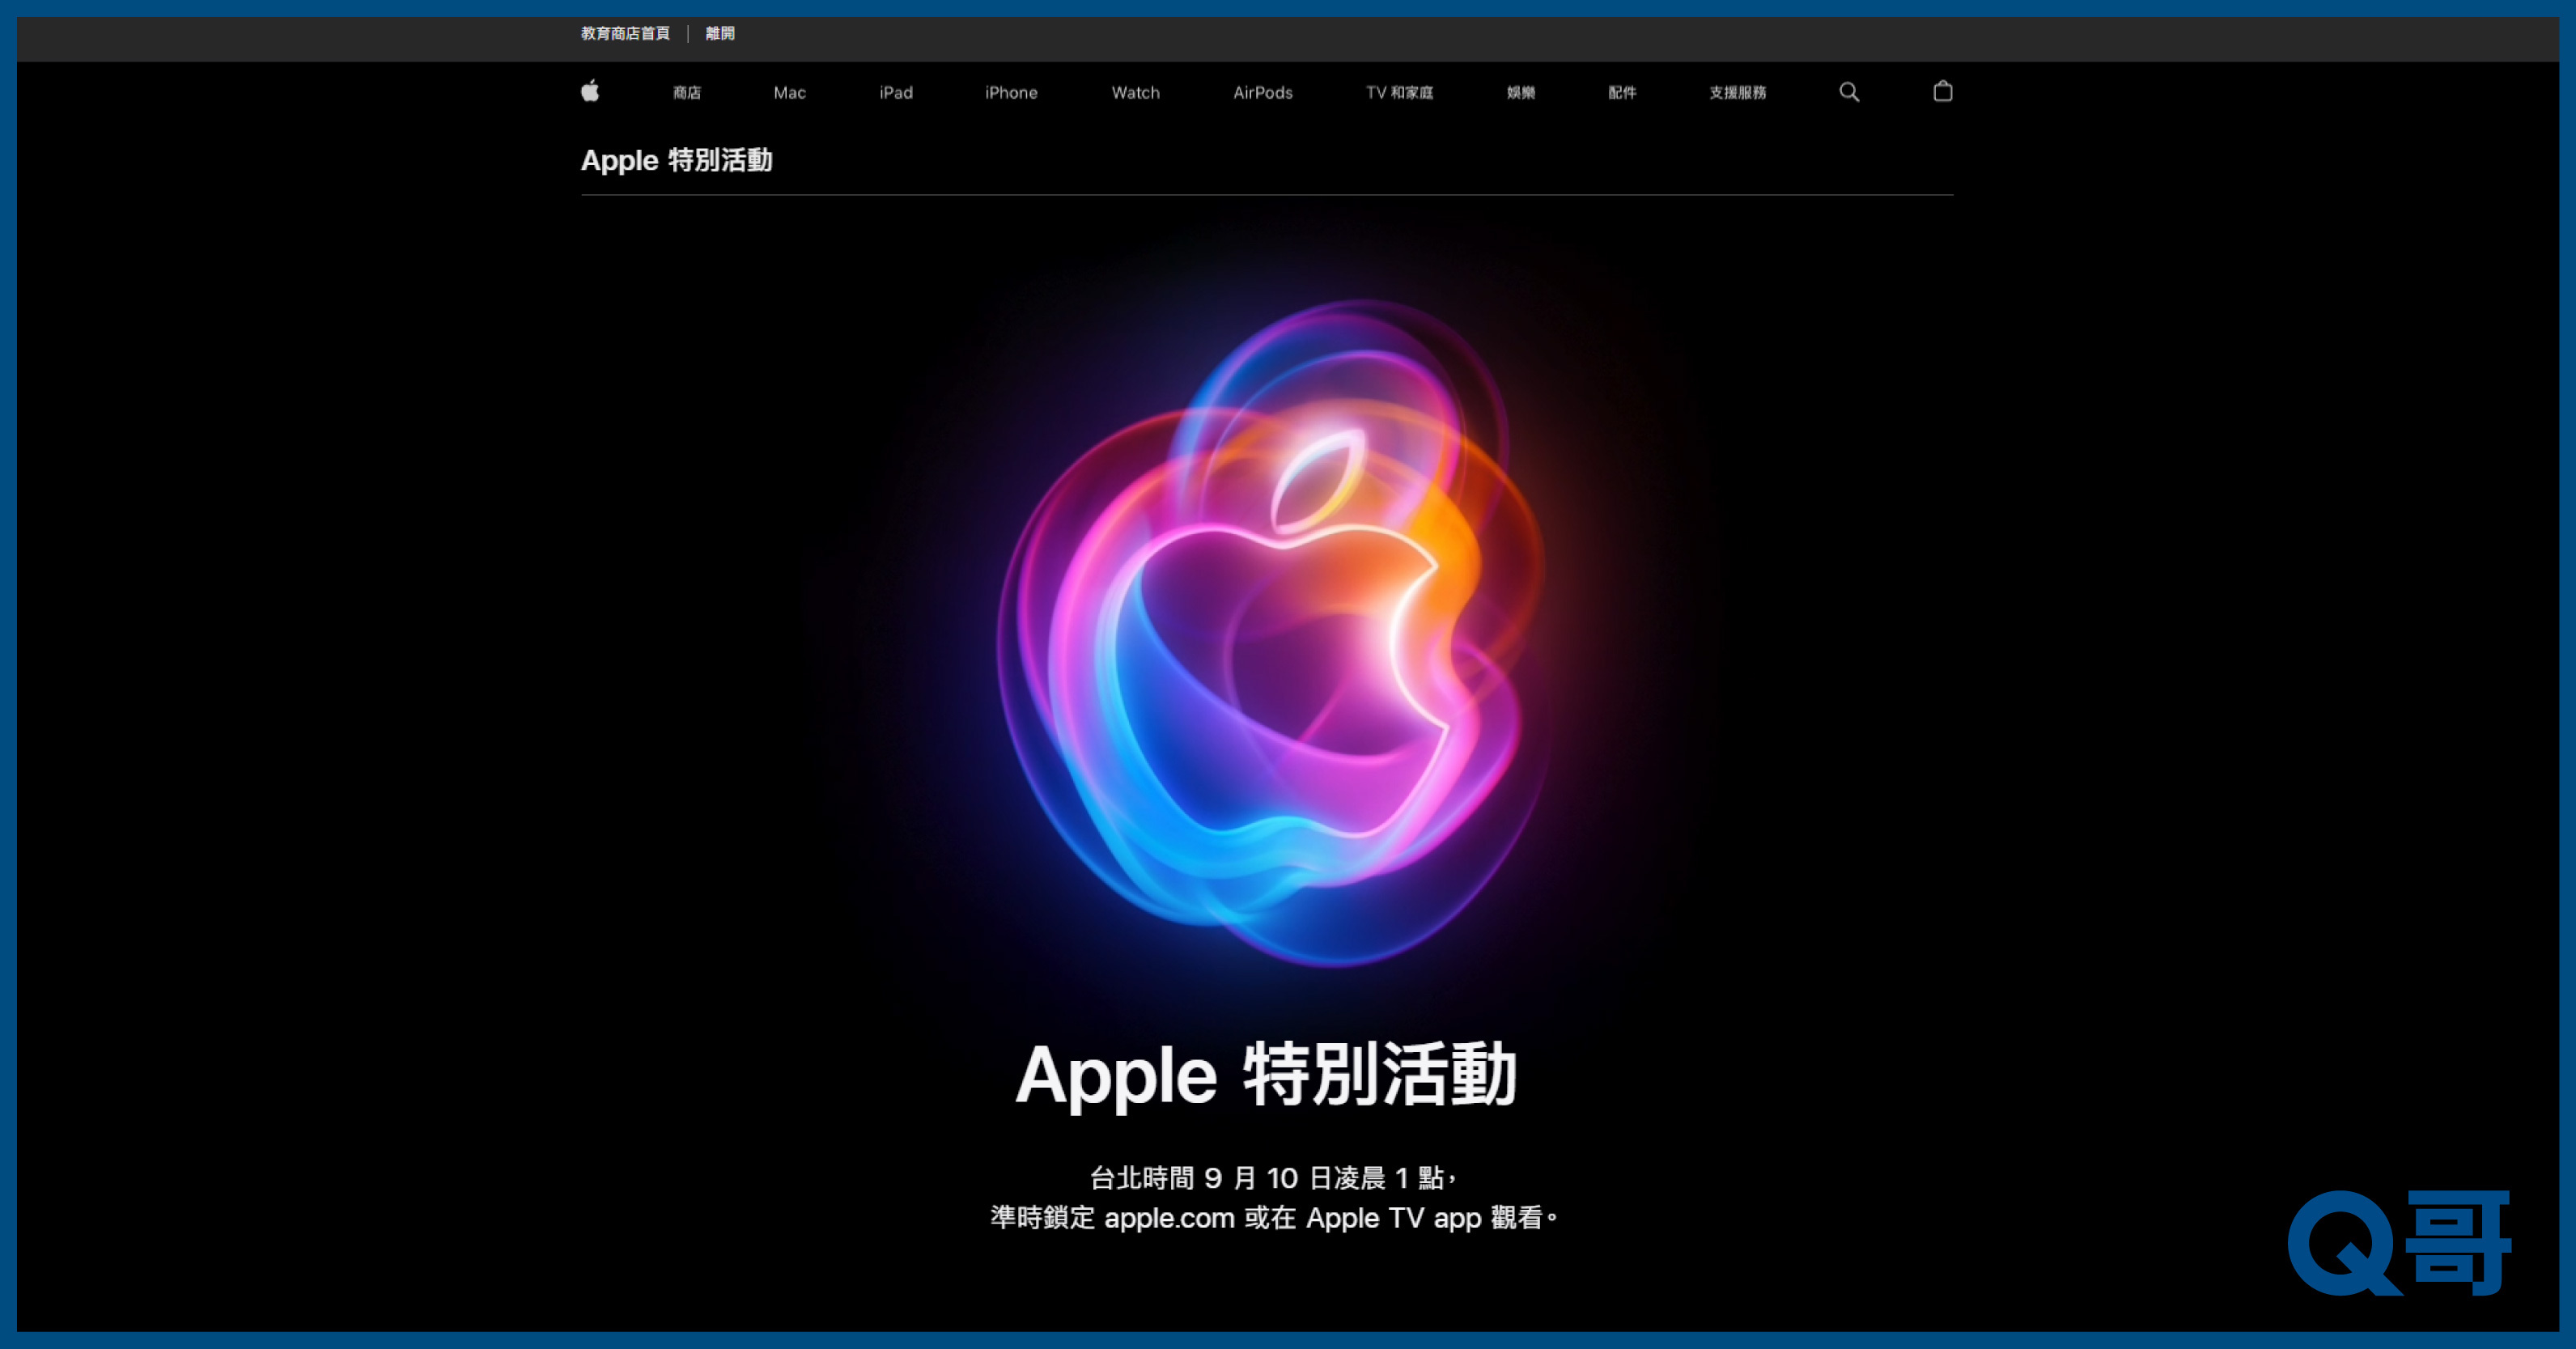Open the shopping bag icon
Viewport: 2576px width, 1349px height.
pyautogui.click(x=1942, y=91)
